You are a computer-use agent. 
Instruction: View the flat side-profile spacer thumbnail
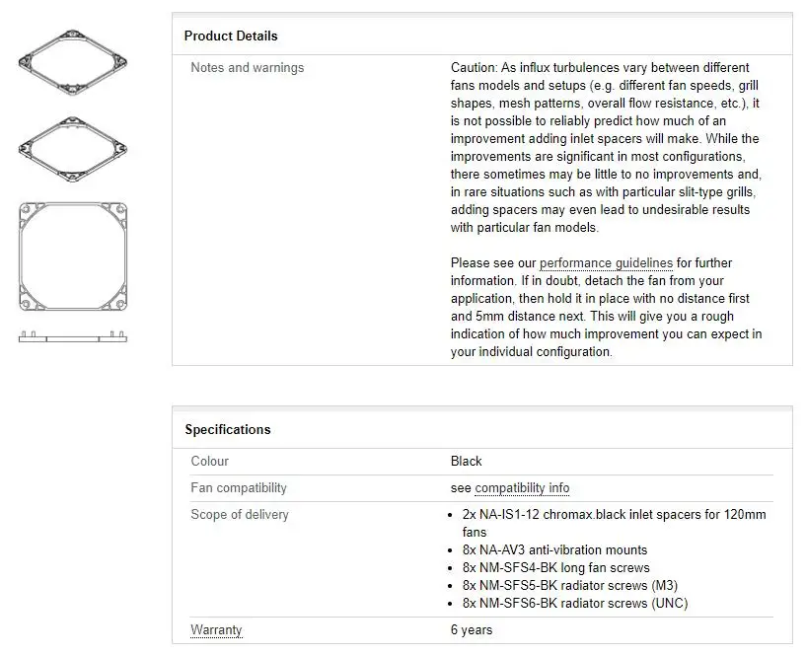coord(72,336)
